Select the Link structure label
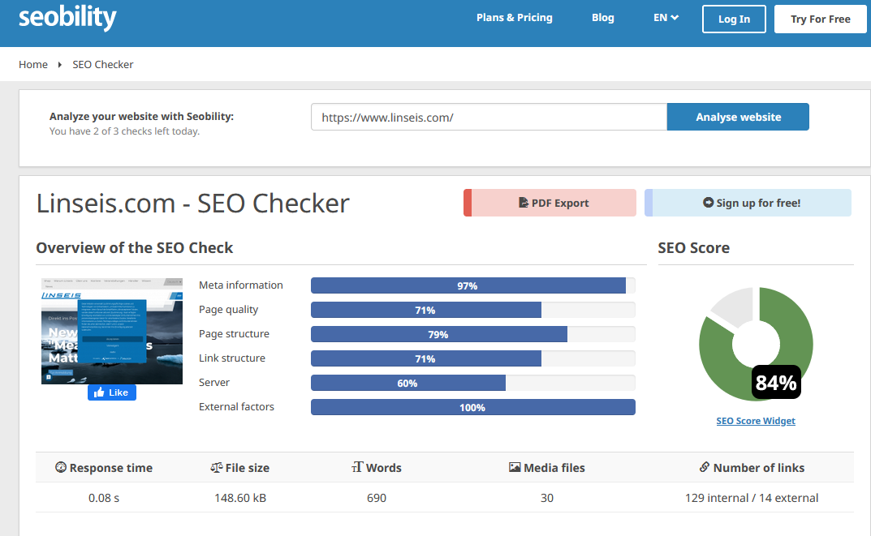The width and height of the screenshot is (871, 536). click(231, 358)
